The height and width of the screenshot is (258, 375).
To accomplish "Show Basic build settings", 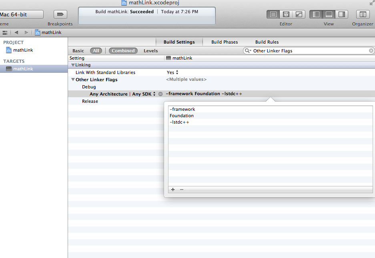I will click(x=78, y=51).
